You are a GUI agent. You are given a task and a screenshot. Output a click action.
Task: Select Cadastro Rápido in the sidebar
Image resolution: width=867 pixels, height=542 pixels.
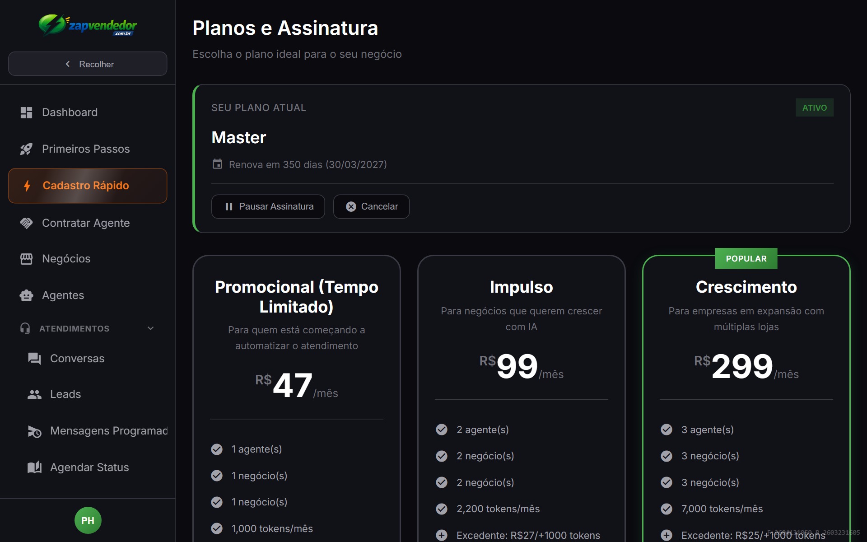[x=88, y=186]
